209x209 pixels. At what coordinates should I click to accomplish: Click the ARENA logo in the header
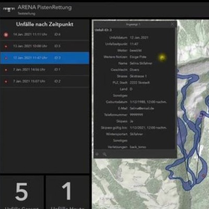click(x=9, y=9)
